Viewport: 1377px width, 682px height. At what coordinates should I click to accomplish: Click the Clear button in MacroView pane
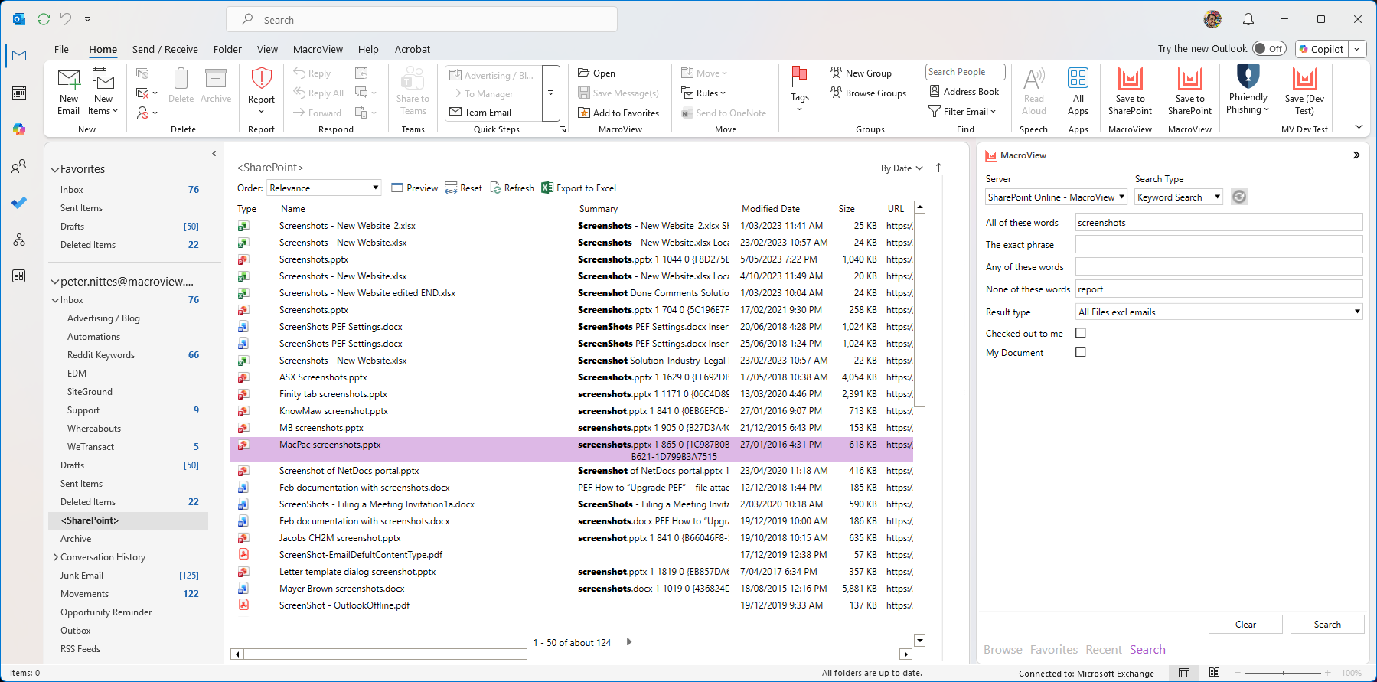pyautogui.click(x=1245, y=625)
